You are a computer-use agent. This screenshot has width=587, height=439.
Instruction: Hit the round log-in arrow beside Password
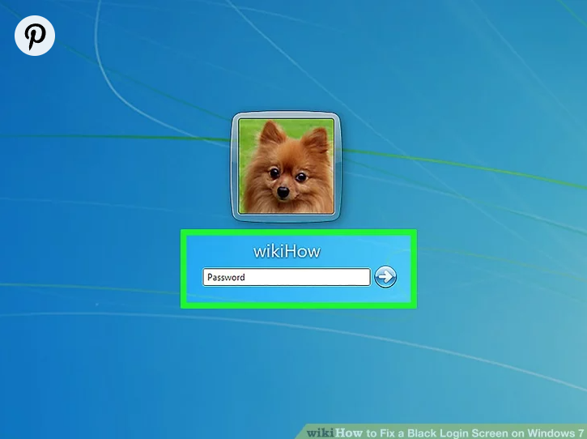click(386, 277)
